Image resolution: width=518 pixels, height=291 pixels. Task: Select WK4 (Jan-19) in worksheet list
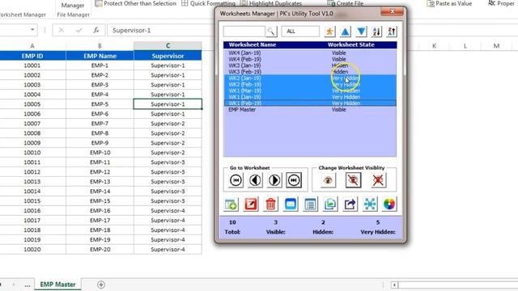point(309,53)
